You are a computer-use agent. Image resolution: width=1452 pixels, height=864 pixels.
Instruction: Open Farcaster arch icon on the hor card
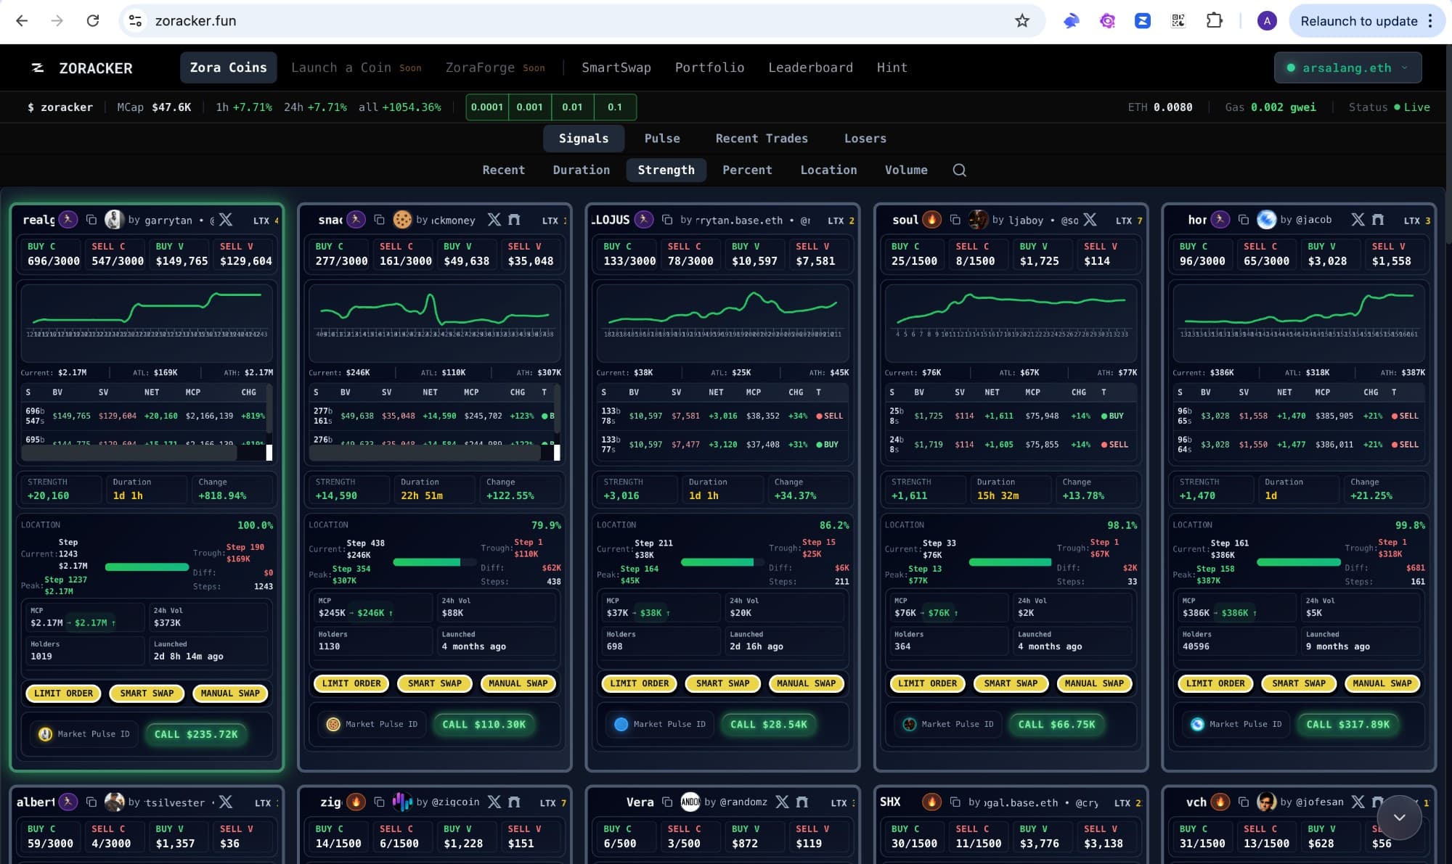point(1378,220)
